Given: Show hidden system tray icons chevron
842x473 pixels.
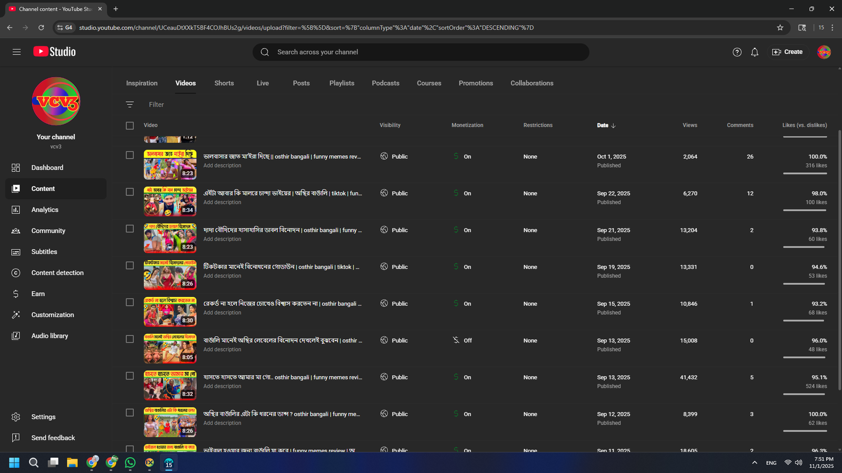Looking at the screenshot, I should pos(755,462).
